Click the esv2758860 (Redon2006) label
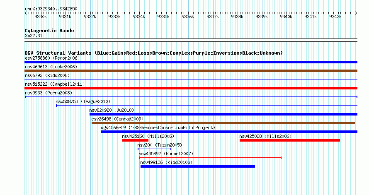 coord(52,58)
